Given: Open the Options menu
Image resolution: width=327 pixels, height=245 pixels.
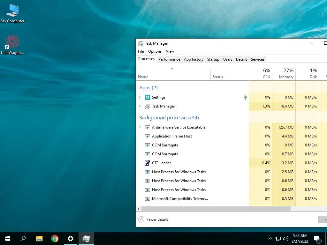Looking at the screenshot, I should [155, 51].
